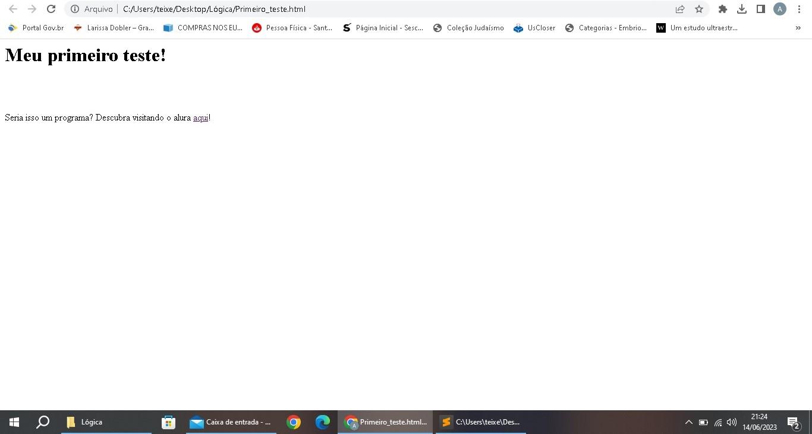Image resolution: width=812 pixels, height=434 pixels.
Task: Open Wi-Fi network tray icon
Action: [717, 422]
